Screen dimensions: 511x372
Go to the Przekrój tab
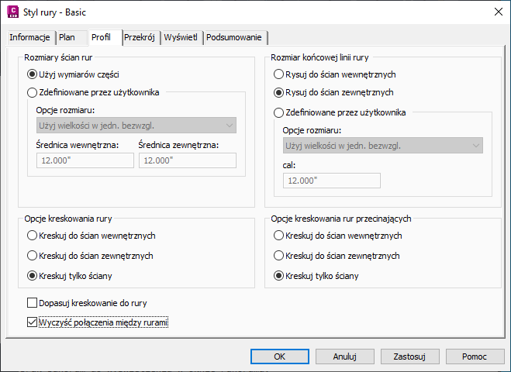[x=140, y=37]
